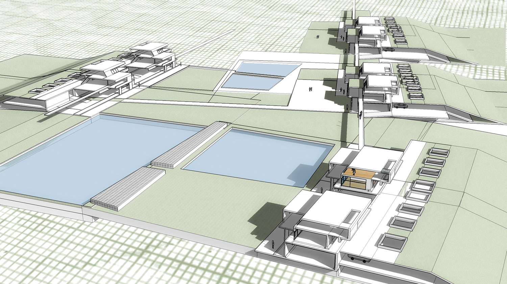Select the tall thin pole at top
This screenshot has width=507, height=284.
click(x=354, y=9)
